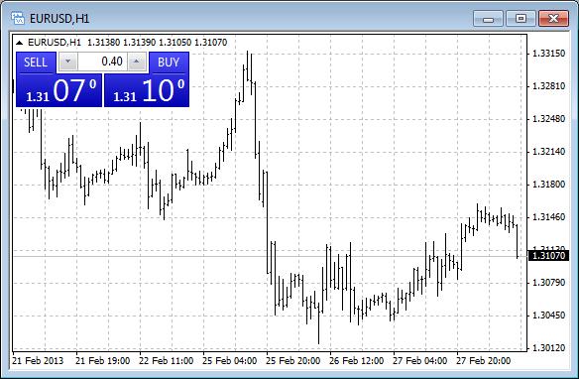Close the EURUSD,H1 chart window
This screenshot has width=579, height=379.
tap(553, 19)
